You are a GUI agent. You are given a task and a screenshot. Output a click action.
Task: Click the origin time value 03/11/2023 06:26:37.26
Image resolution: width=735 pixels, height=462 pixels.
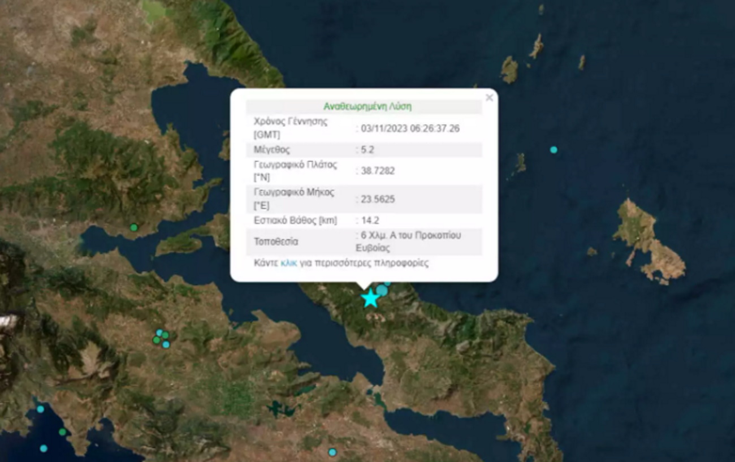pyautogui.click(x=409, y=128)
